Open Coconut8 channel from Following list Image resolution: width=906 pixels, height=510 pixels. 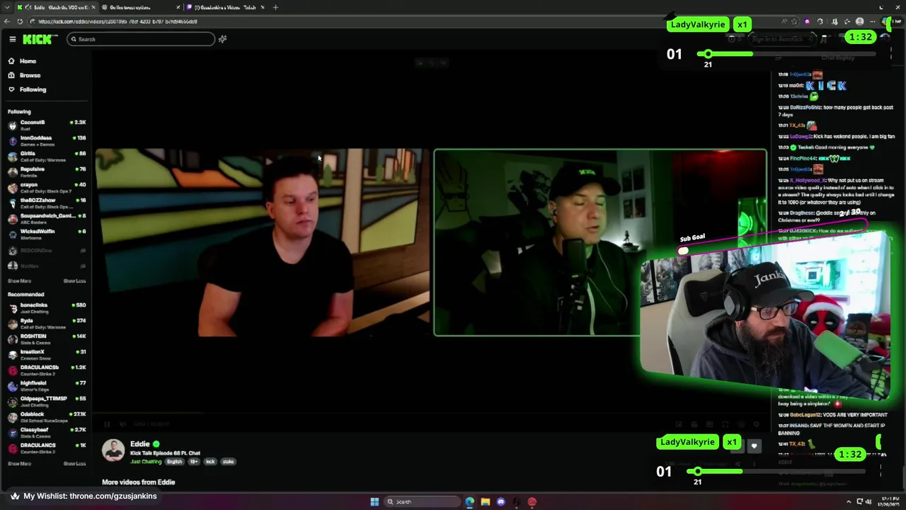pos(46,125)
